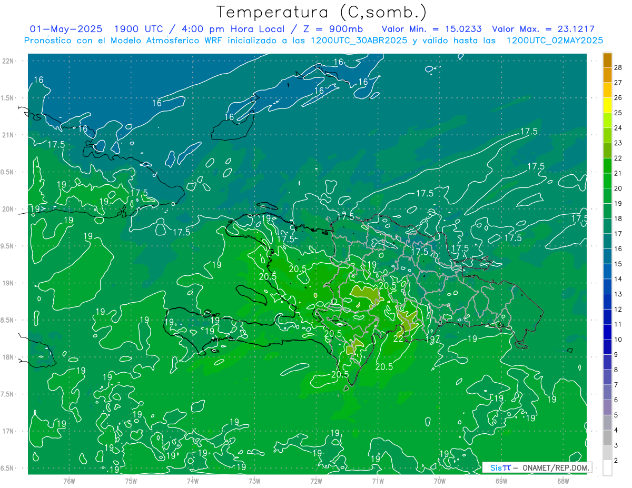Pick the dark blue swatch between 10 and 11
The image size is (632, 488).
(607, 332)
